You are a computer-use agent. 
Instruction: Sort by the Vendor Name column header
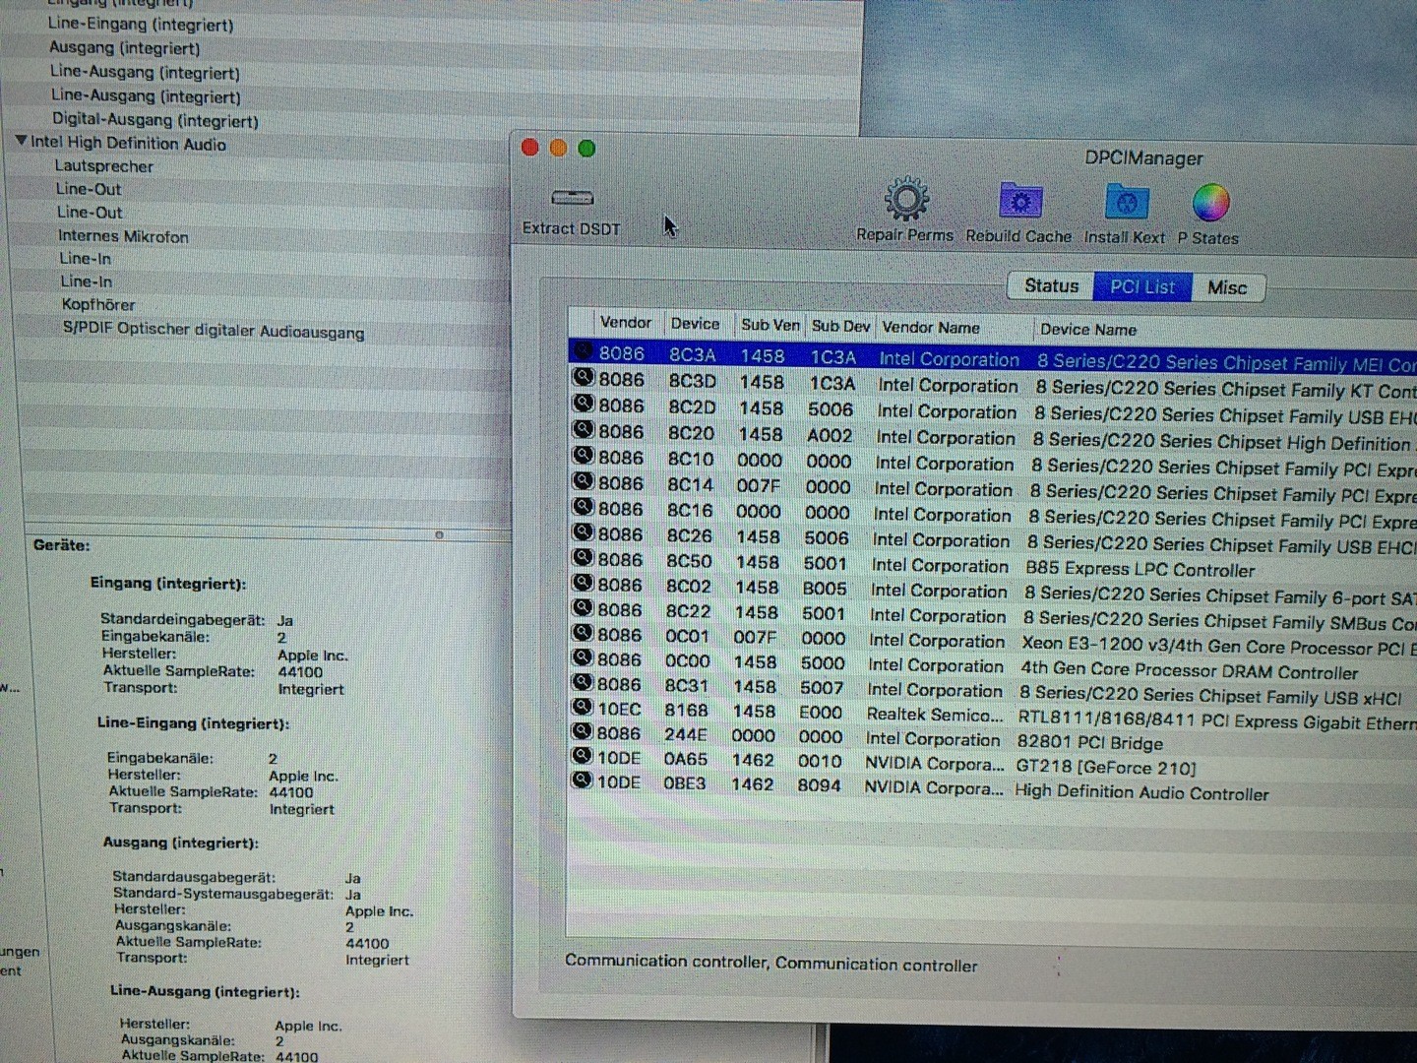click(x=931, y=327)
